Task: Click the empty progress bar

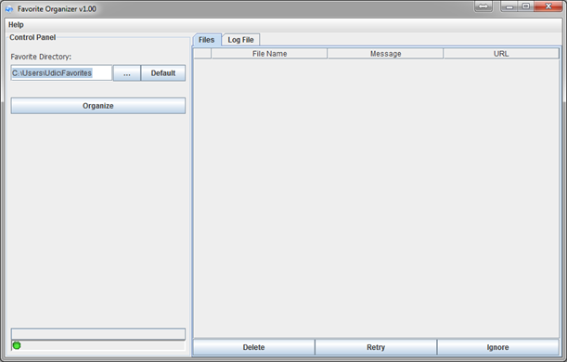Action: tap(98, 334)
